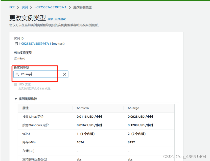The height and width of the screenshot is (161, 210).
Task: Click the t2.micro column header
Action: 83,108
